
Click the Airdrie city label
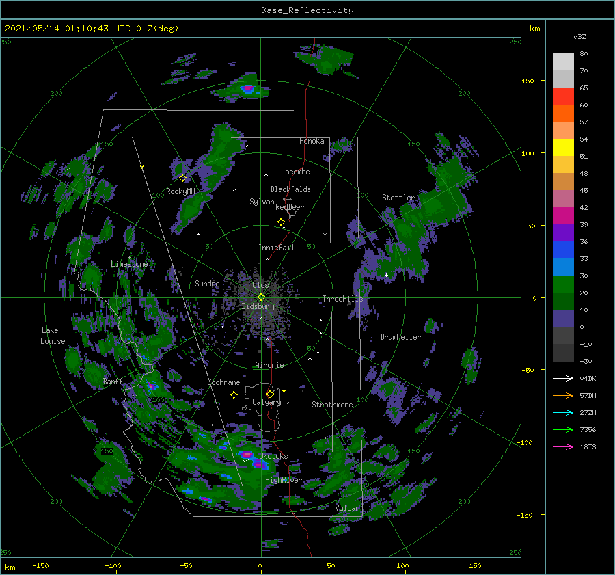click(269, 365)
